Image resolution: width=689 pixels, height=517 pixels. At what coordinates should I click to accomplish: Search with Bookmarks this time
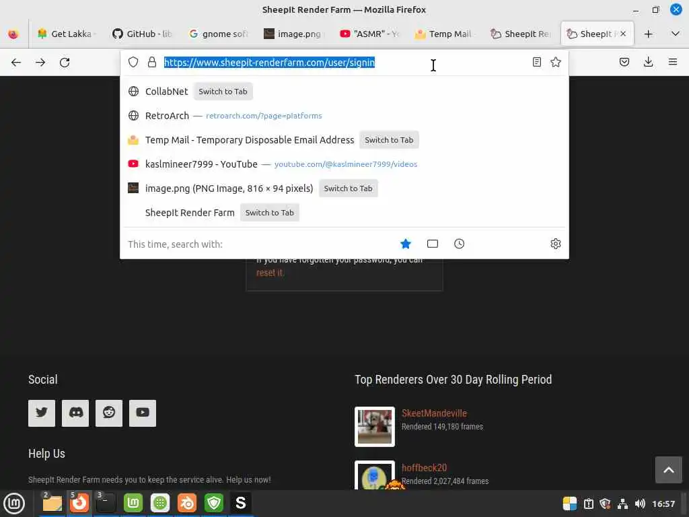click(x=406, y=244)
